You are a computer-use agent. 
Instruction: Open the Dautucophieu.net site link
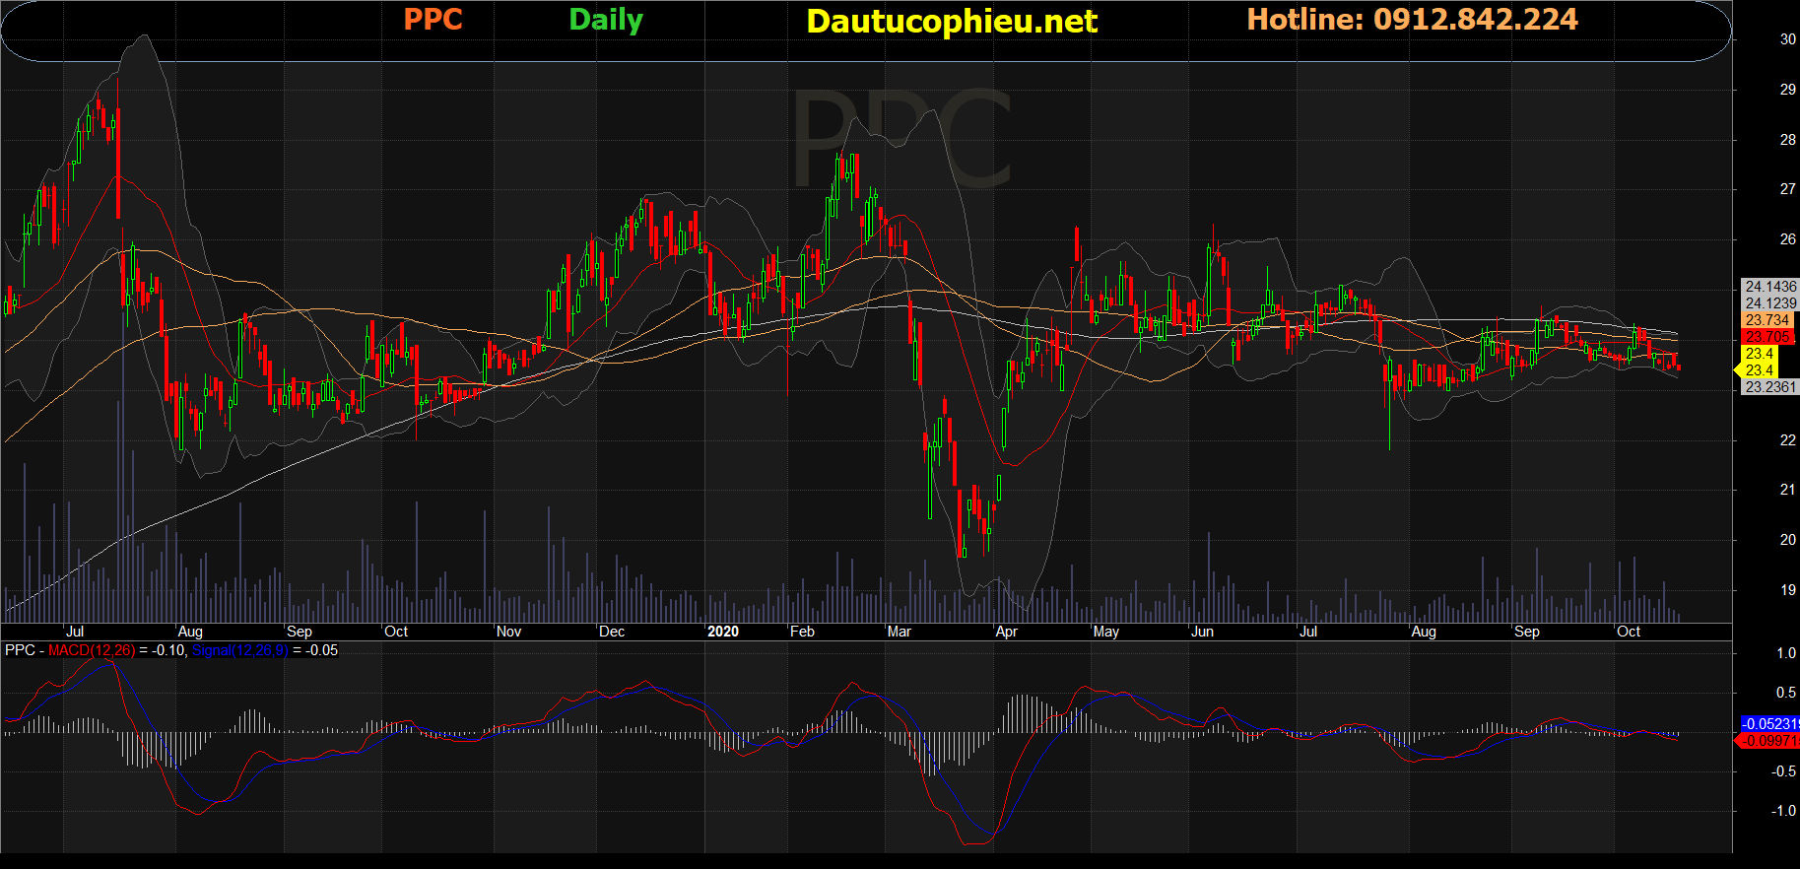pyautogui.click(x=951, y=22)
